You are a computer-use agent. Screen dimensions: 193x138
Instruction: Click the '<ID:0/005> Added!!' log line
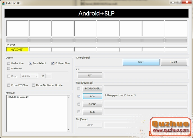[18, 97]
